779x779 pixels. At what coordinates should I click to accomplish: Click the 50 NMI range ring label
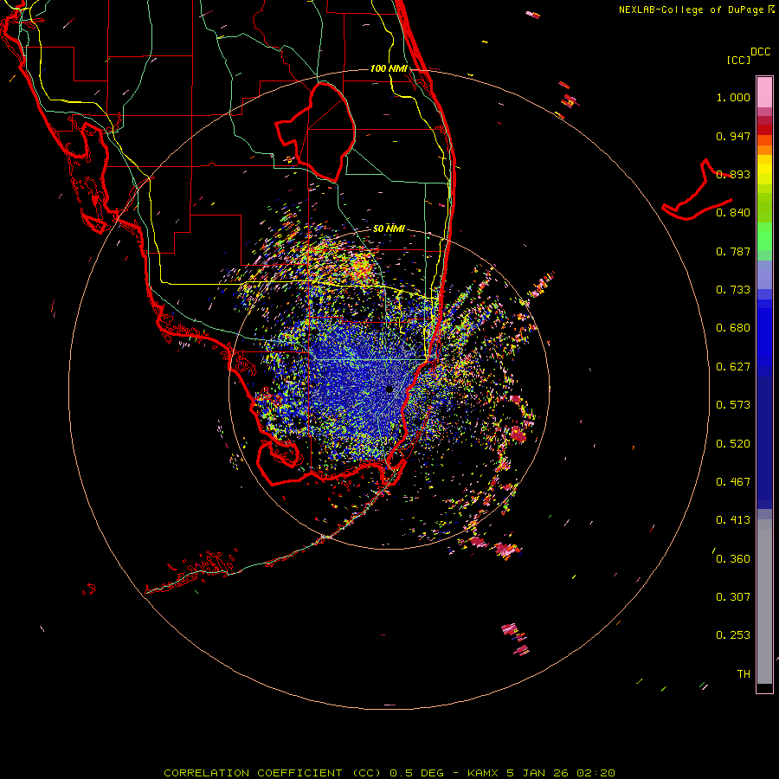click(389, 229)
